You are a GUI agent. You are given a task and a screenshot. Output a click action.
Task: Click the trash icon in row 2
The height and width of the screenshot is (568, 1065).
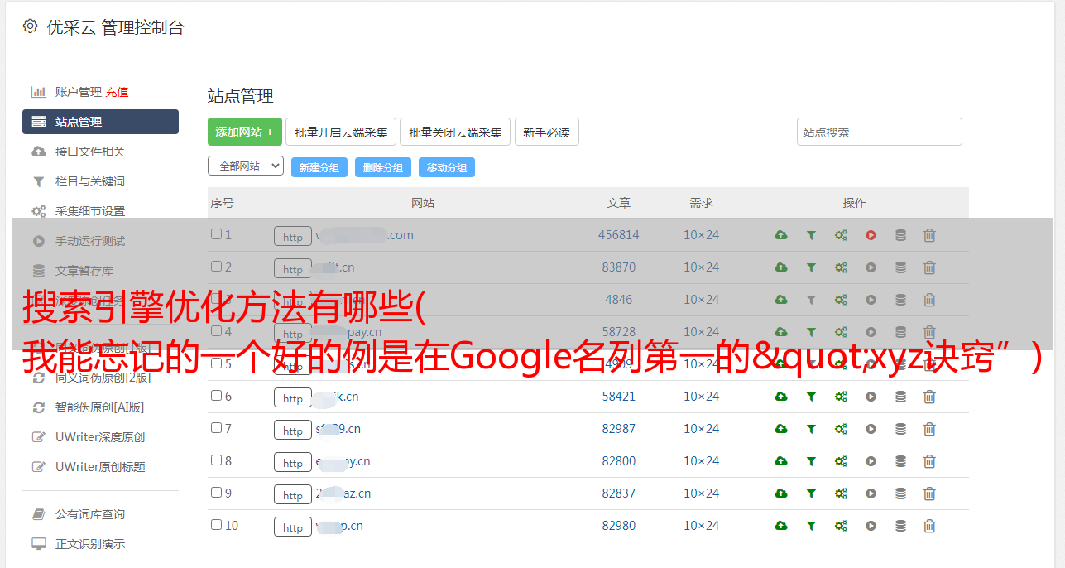point(929,267)
